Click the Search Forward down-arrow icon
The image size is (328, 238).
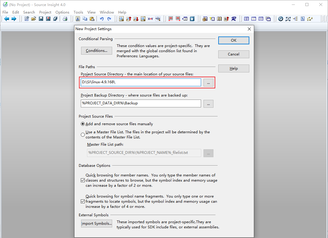click(136, 19)
